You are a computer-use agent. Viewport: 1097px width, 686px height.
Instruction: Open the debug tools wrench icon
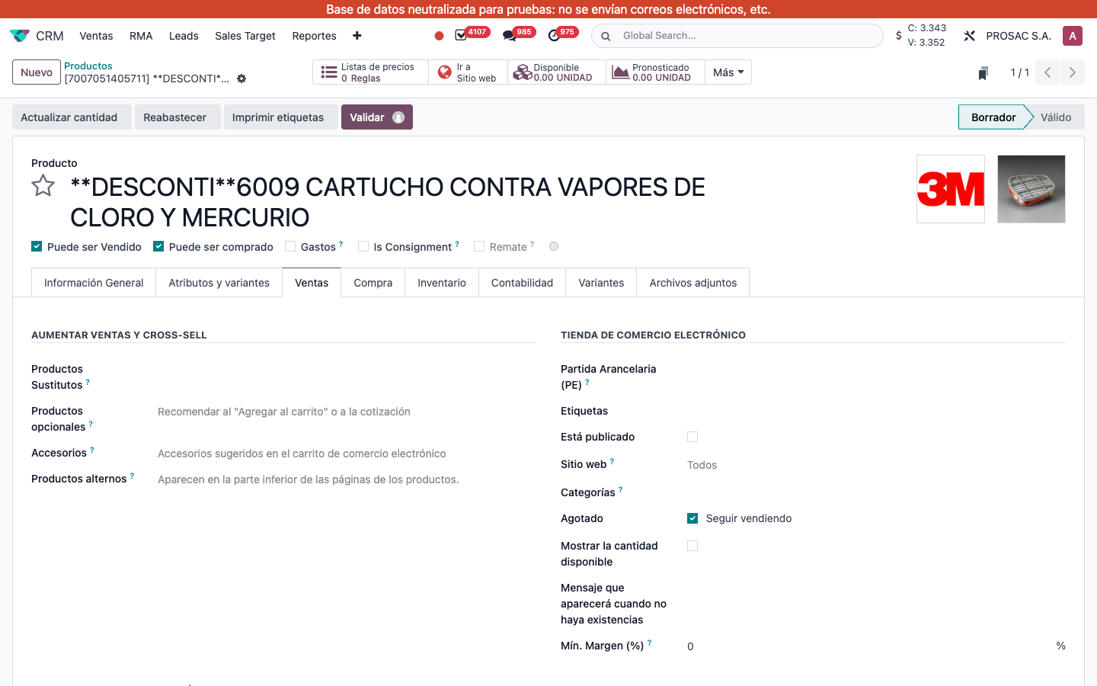(970, 36)
